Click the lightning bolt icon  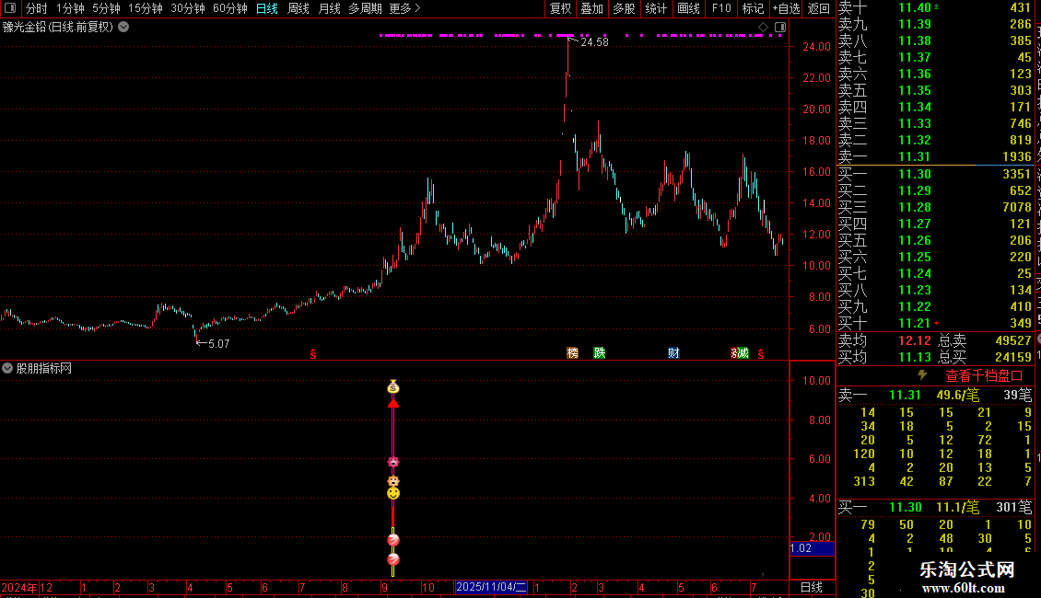tap(923, 375)
